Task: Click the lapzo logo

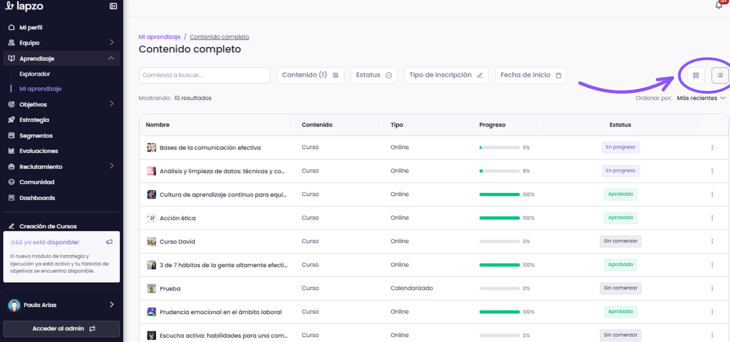Action: click(24, 6)
